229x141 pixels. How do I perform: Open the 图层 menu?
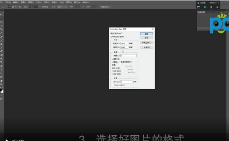pos(31,2)
